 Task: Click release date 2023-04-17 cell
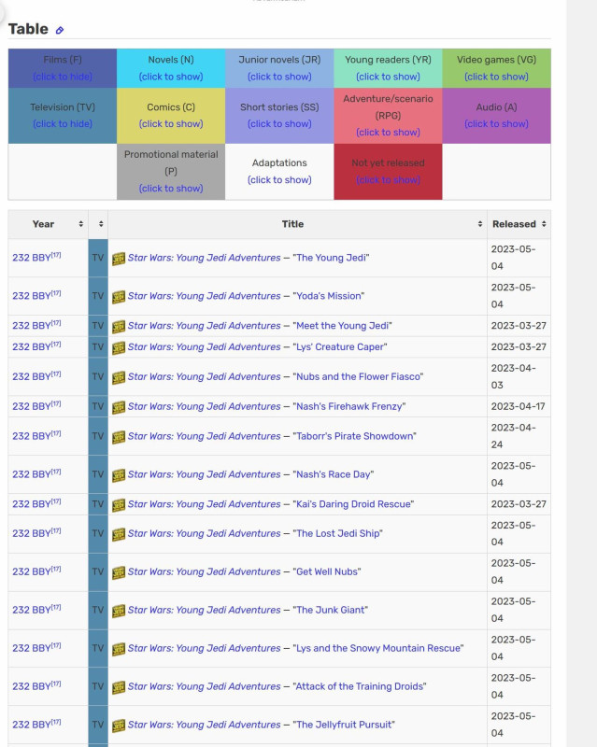(519, 406)
